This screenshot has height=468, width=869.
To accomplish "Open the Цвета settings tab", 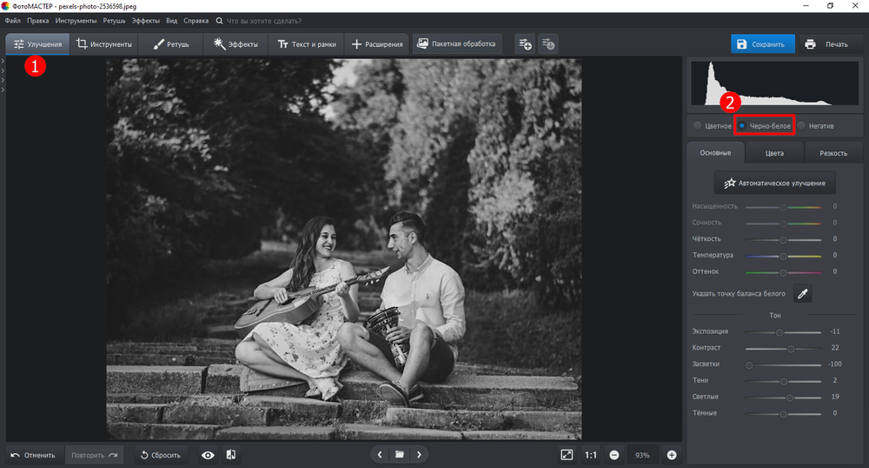I will point(774,153).
